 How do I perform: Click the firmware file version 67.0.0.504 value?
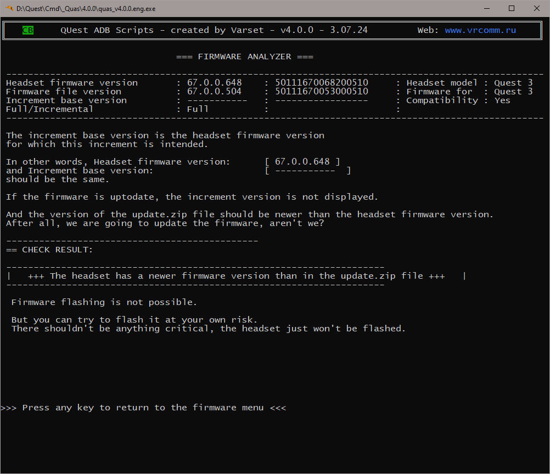(214, 92)
